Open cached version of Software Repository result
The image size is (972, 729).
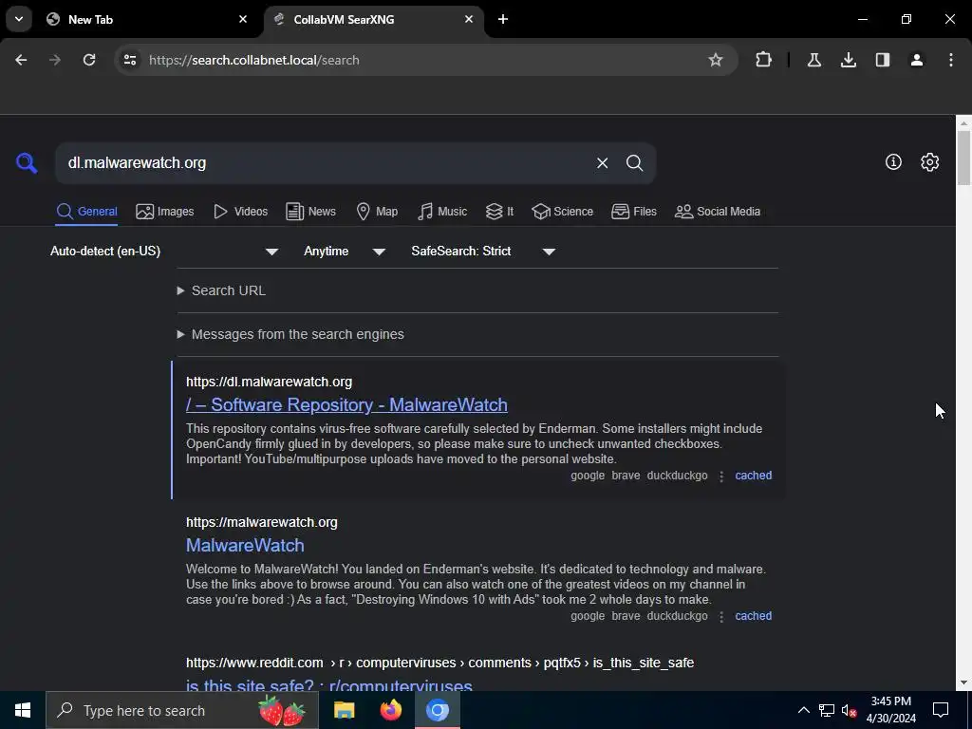tap(753, 476)
